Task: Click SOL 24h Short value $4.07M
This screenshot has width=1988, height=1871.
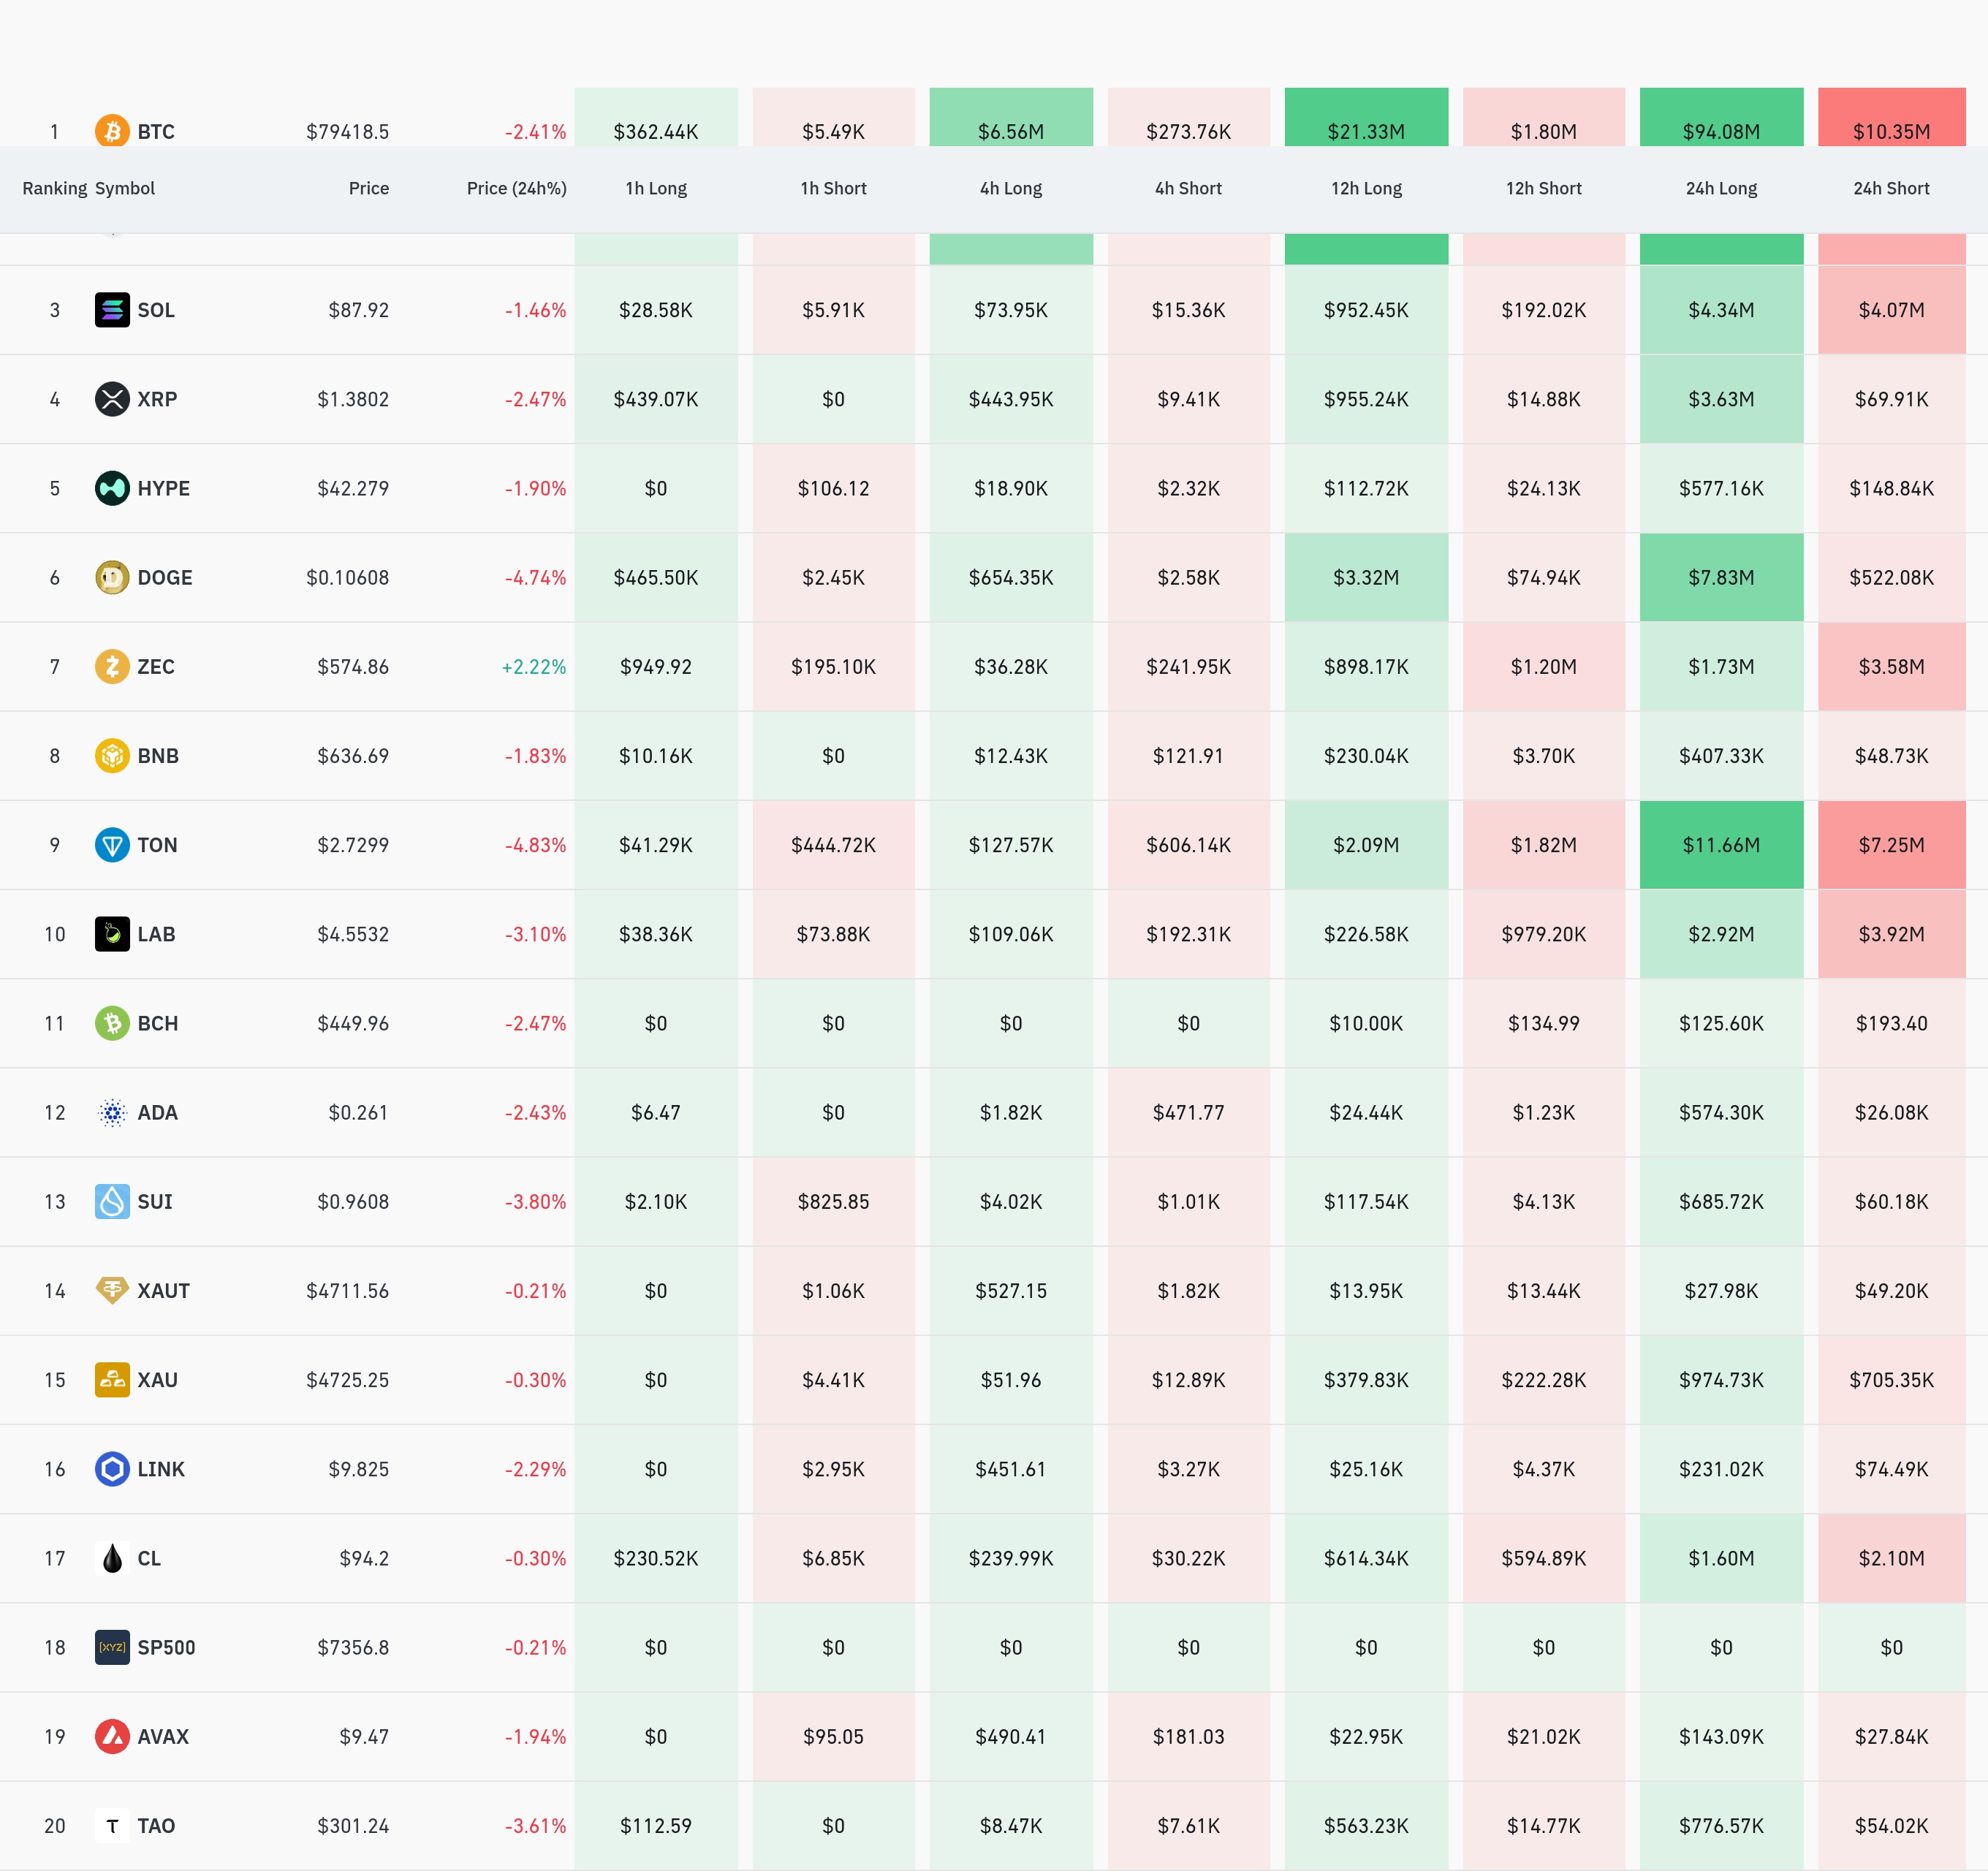Action: (x=1891, y=310)
